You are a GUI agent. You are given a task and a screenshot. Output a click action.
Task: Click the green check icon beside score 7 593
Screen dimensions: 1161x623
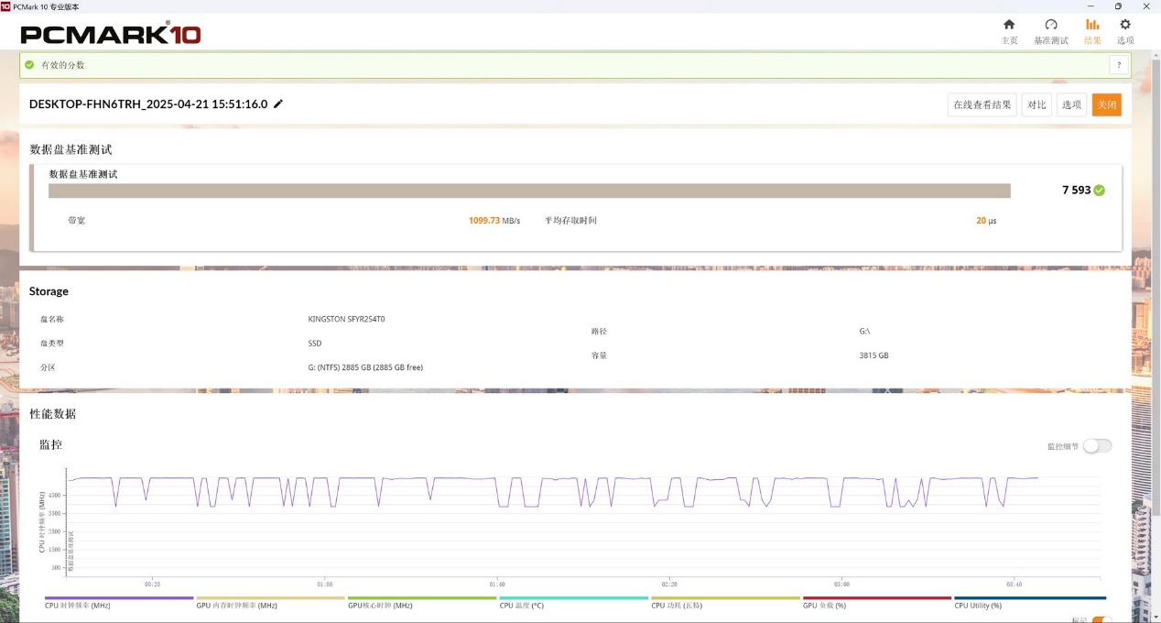tap(1099, 191)
